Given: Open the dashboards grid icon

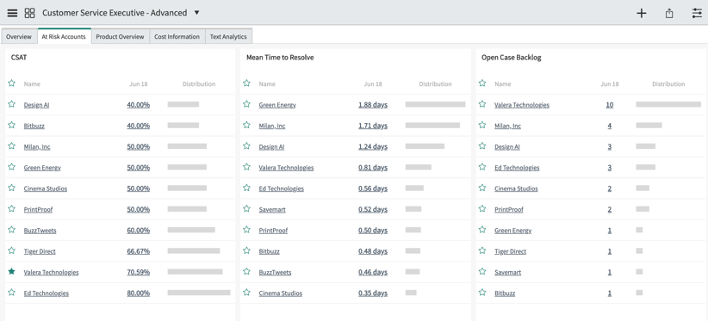Looking at the screenshot, I should 30,13.
